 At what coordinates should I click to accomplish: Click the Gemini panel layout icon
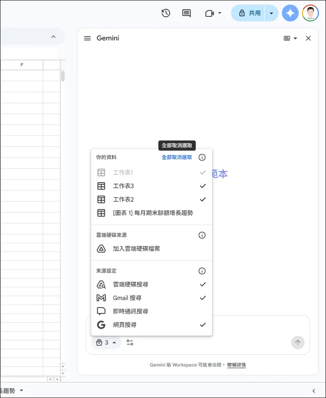[x=287, y=38]
